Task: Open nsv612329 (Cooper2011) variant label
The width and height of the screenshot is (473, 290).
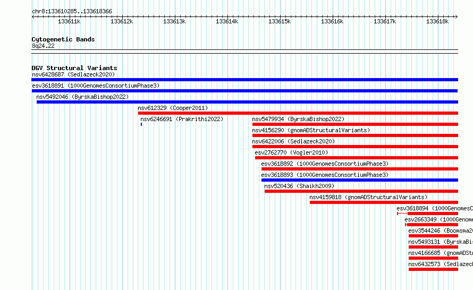Action: tap(173, 108)
